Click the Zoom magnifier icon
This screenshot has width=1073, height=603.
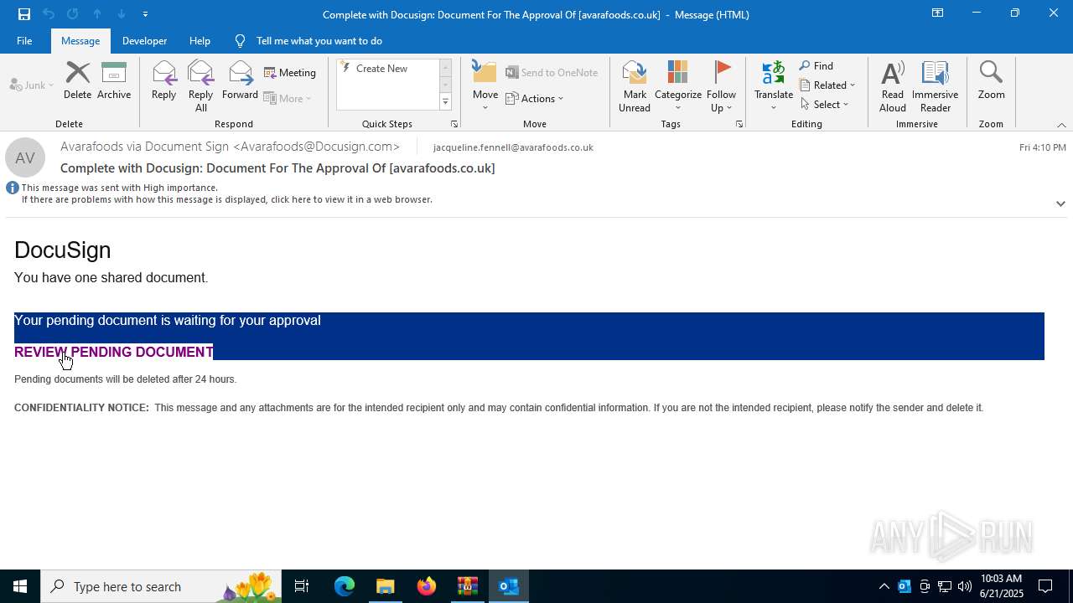(991, 80)
